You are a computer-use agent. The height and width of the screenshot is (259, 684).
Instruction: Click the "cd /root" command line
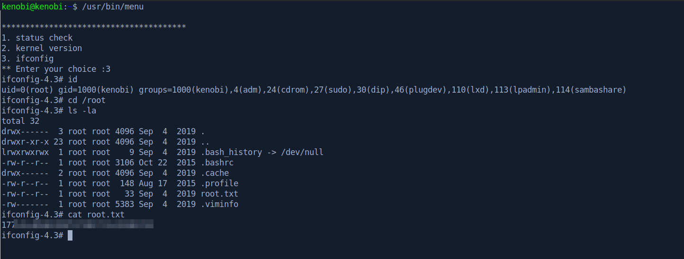87,100
